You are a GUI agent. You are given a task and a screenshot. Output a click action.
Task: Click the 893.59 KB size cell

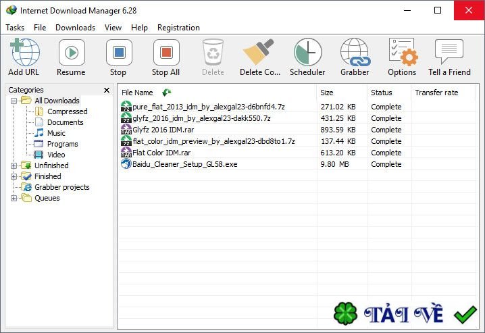coord(338,130)
